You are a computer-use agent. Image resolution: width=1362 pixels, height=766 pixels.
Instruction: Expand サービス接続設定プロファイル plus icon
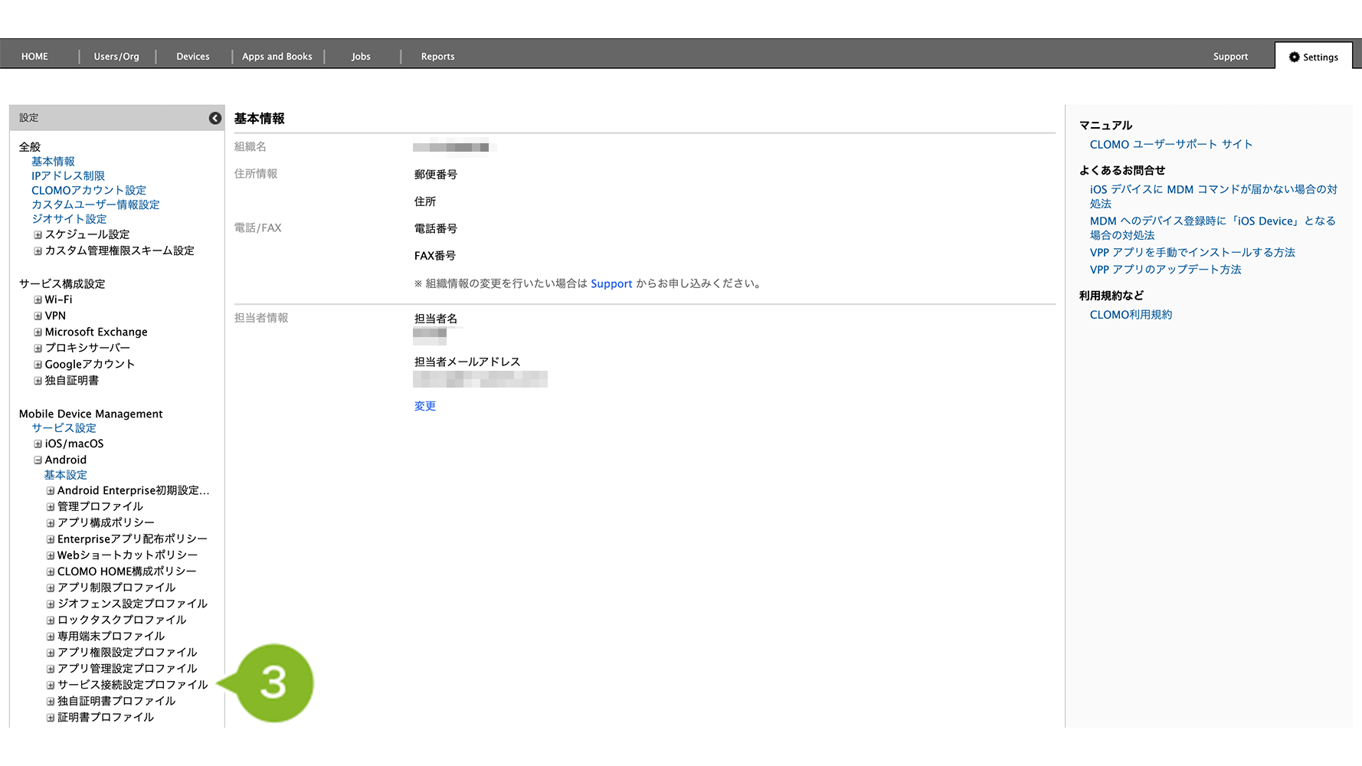click(x=51, y=686)
